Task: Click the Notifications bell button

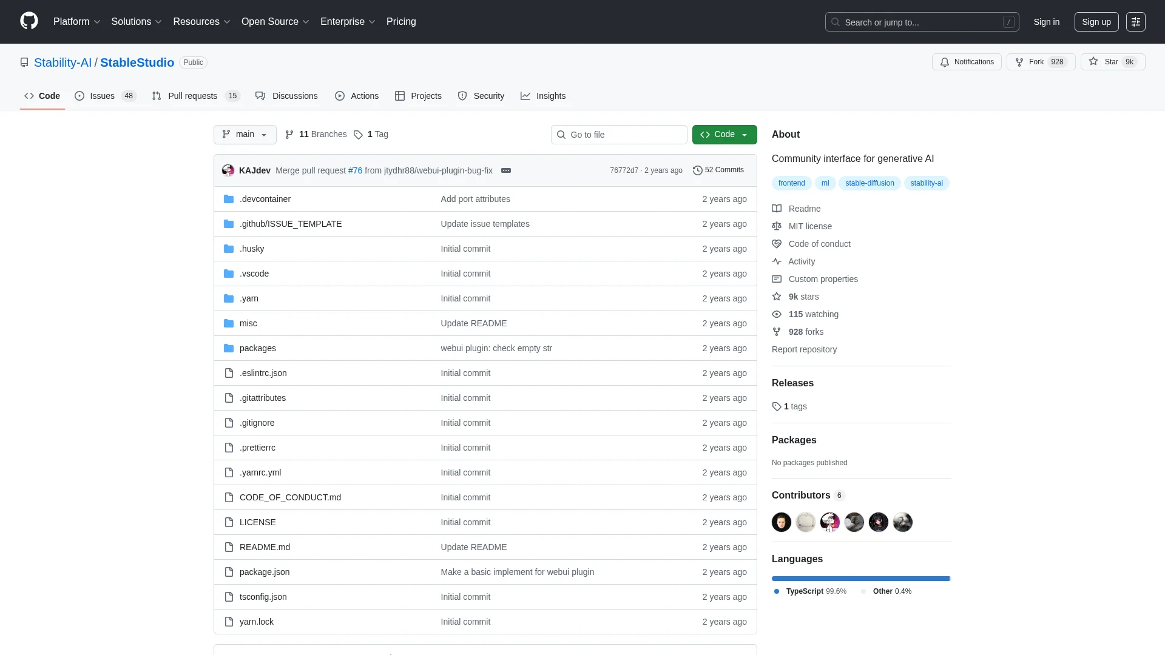Action: click(967, 62)
